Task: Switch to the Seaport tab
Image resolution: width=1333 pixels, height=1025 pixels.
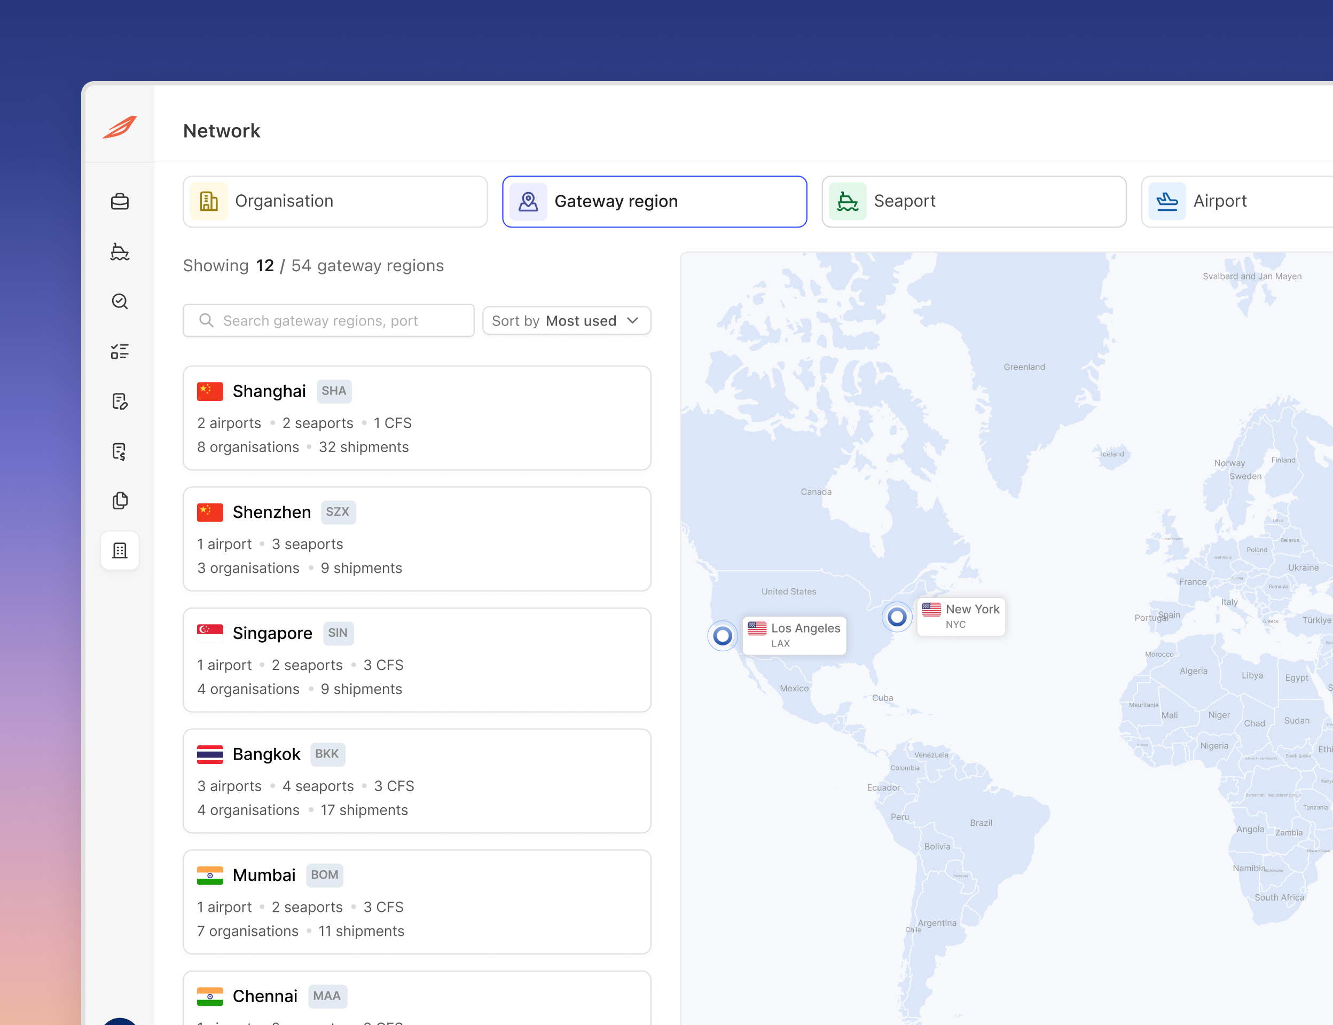Action: pyautogui.click(x=974, y=201)
